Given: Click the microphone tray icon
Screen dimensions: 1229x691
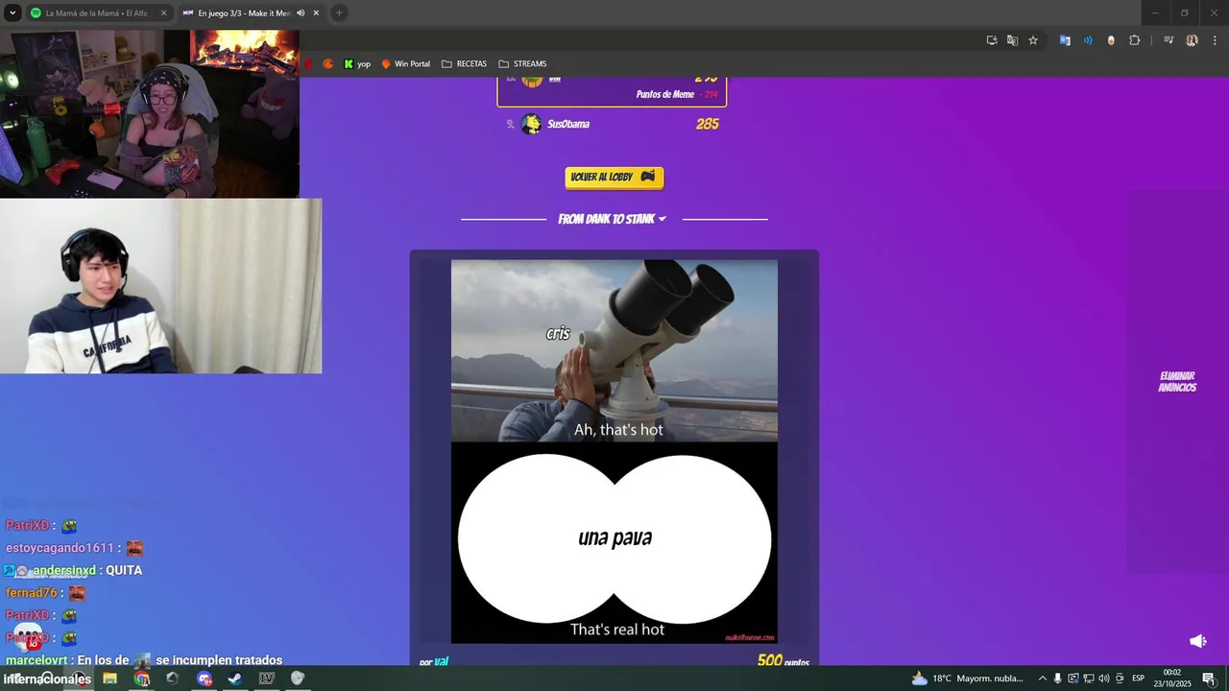Looking at the screenshot, I should tap(1058, 679).
